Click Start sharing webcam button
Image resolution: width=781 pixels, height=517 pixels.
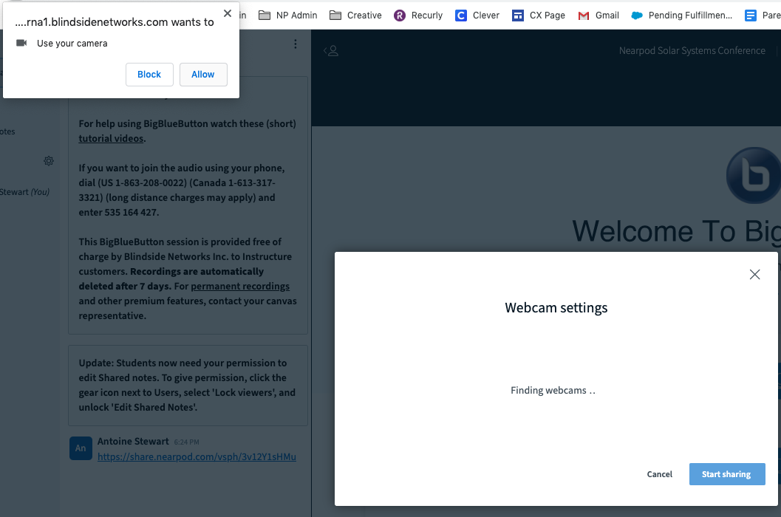pos(726,474)
